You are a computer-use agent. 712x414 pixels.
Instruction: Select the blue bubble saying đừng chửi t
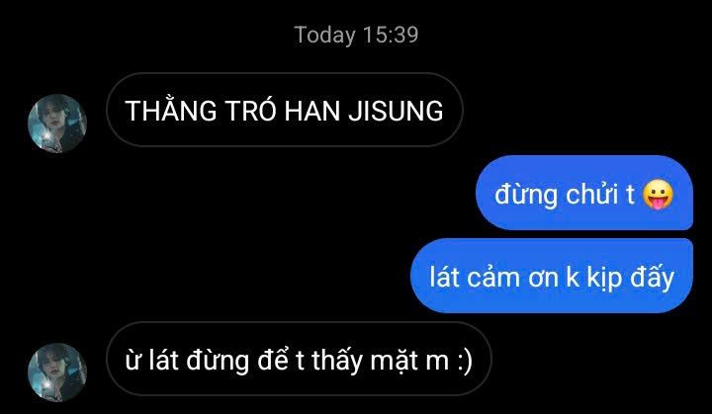584,193
